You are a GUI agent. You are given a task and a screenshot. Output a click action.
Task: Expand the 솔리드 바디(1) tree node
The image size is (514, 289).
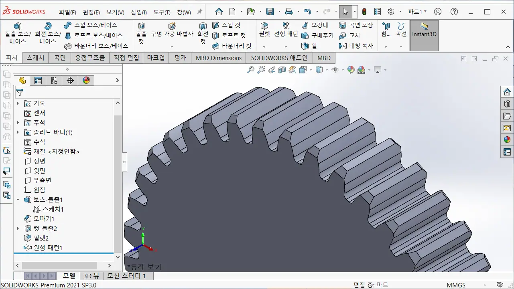pyautogui.click(x=18, y=132)
